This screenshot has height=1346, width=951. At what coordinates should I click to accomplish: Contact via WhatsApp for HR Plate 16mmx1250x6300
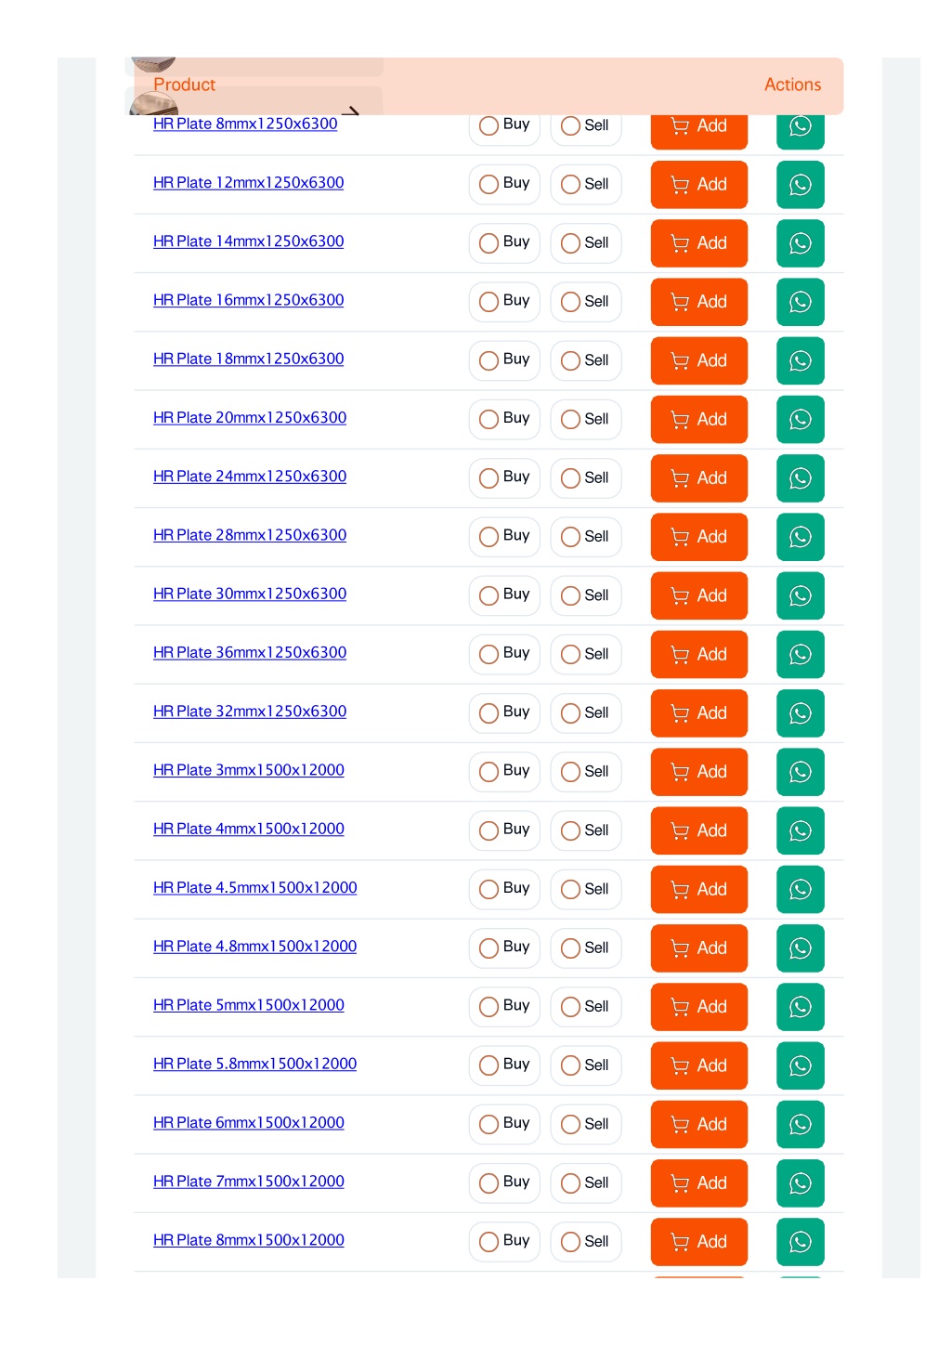point(800,302)
